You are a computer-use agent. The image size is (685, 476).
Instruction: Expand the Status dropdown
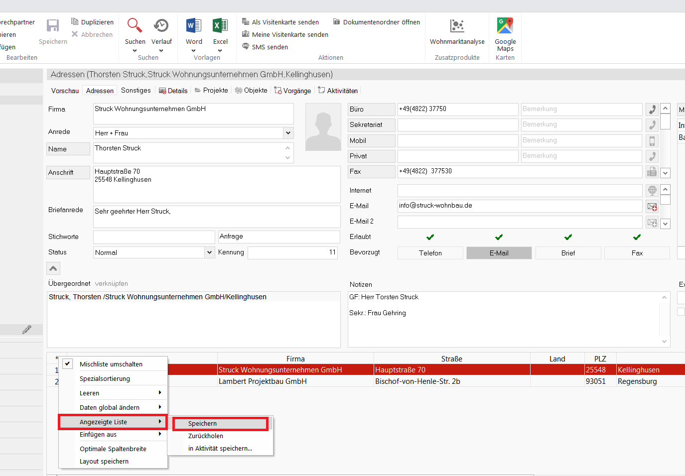210,252
